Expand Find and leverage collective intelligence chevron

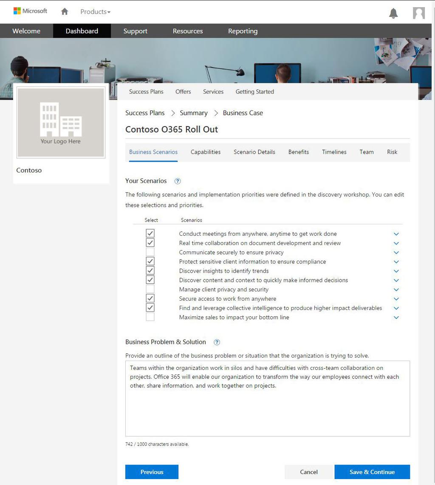pyautogui.click(x=396, y=308)
